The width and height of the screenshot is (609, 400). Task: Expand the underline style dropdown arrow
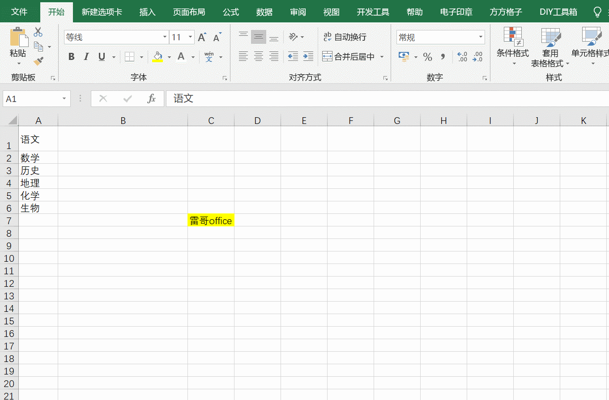(x=114, y=57)
